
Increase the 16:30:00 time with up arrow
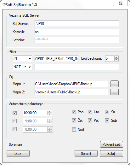(49, 112)
